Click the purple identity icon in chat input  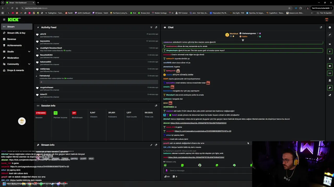[x=166, y=171]
